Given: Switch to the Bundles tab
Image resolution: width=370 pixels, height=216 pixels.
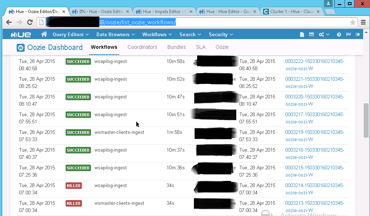Looking at the screenshot, I should tap(176, 47).
